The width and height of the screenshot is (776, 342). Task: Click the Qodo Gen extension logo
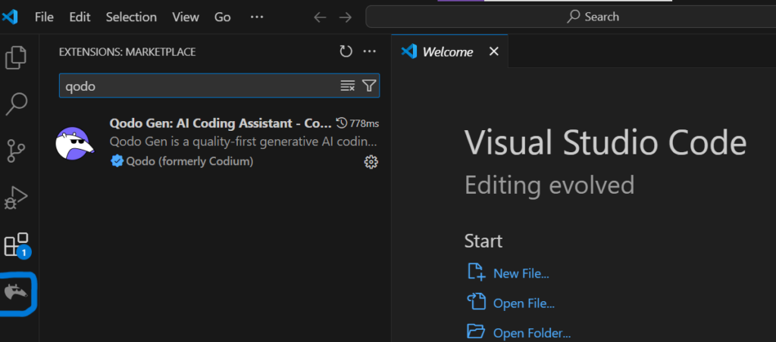pyautogui.click(x=75, y=143)
